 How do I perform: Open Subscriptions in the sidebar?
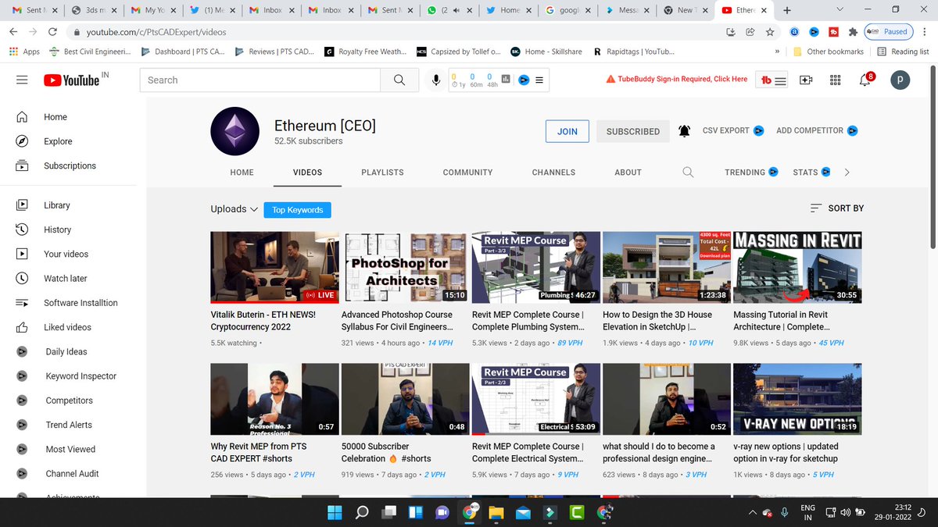[x=70, y=166]
